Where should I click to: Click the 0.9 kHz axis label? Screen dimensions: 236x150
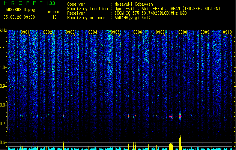click(x=3, y=86)
